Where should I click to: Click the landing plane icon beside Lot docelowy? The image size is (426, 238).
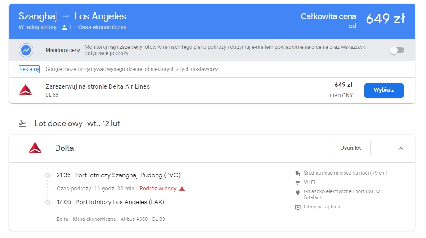tap(23, 123)
